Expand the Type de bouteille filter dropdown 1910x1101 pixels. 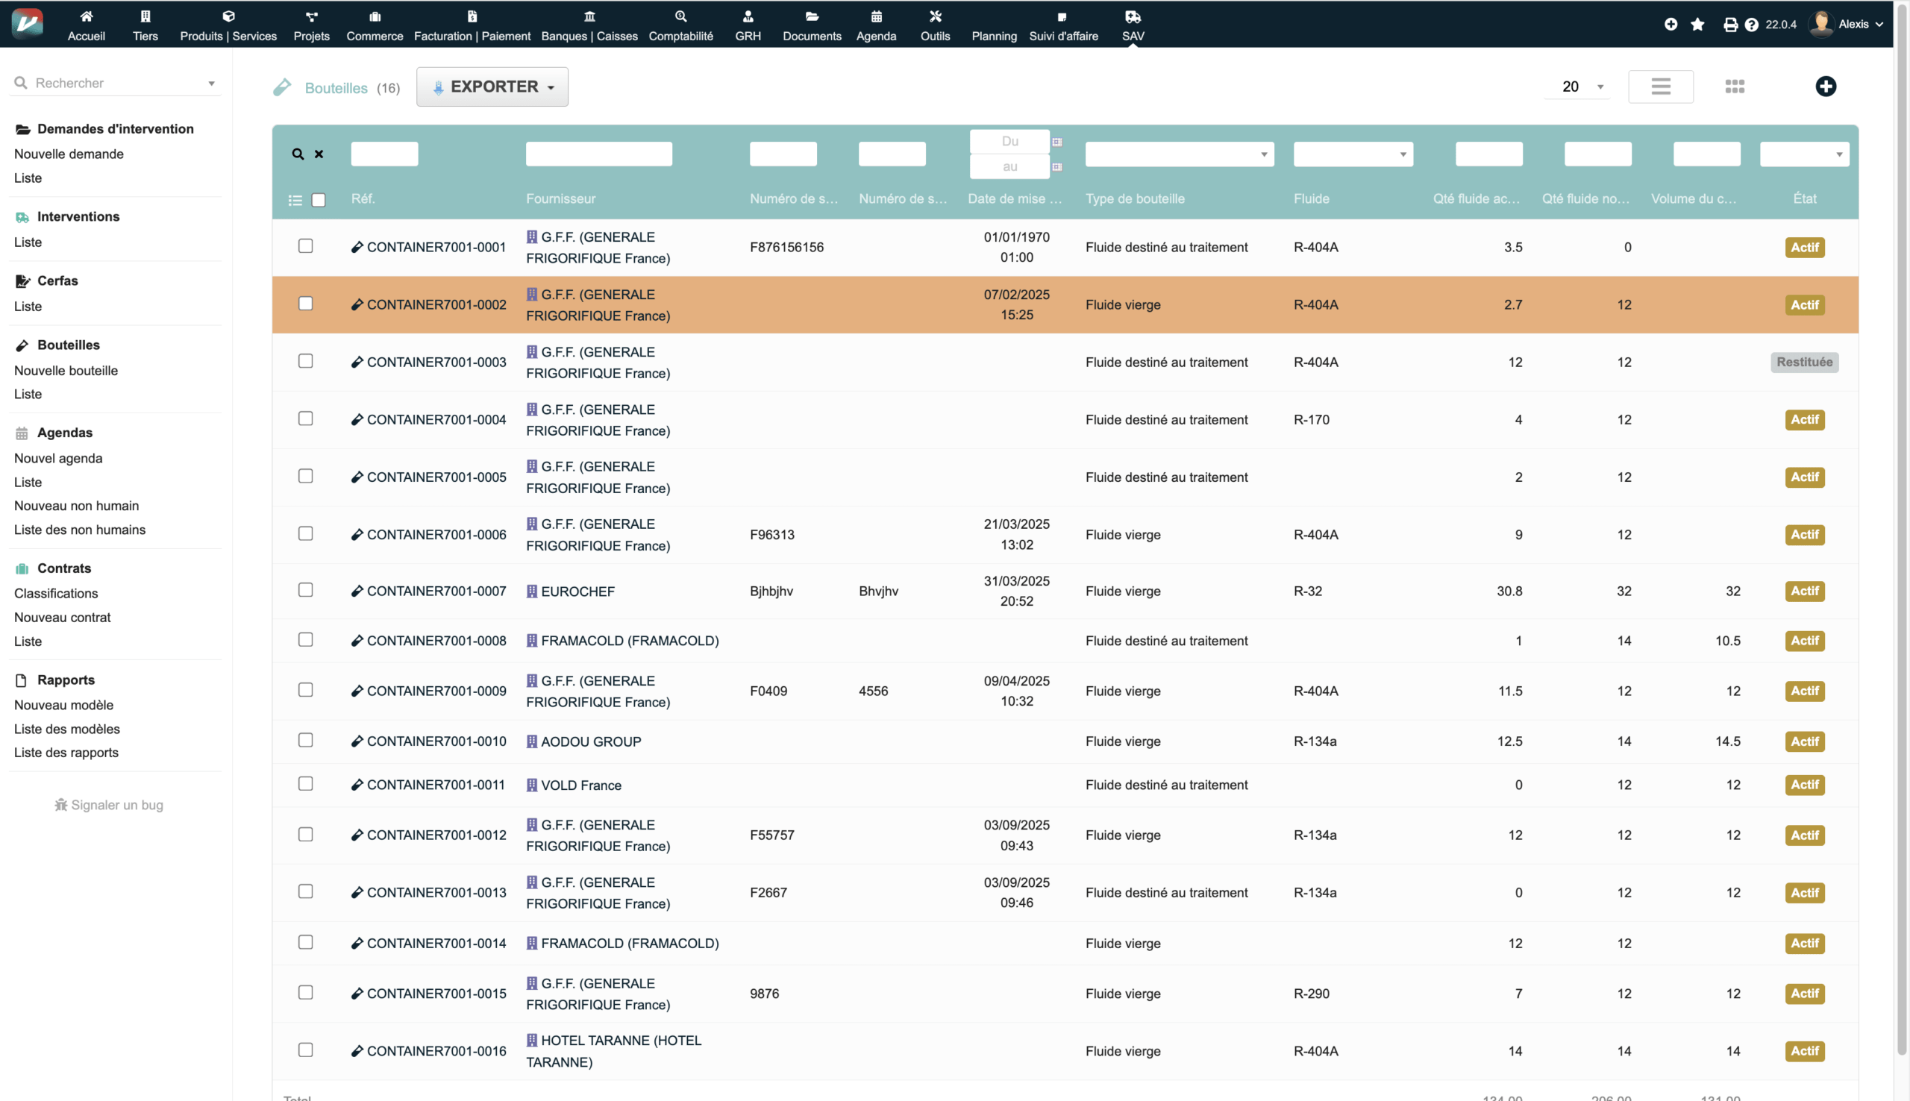(1179, 154)
